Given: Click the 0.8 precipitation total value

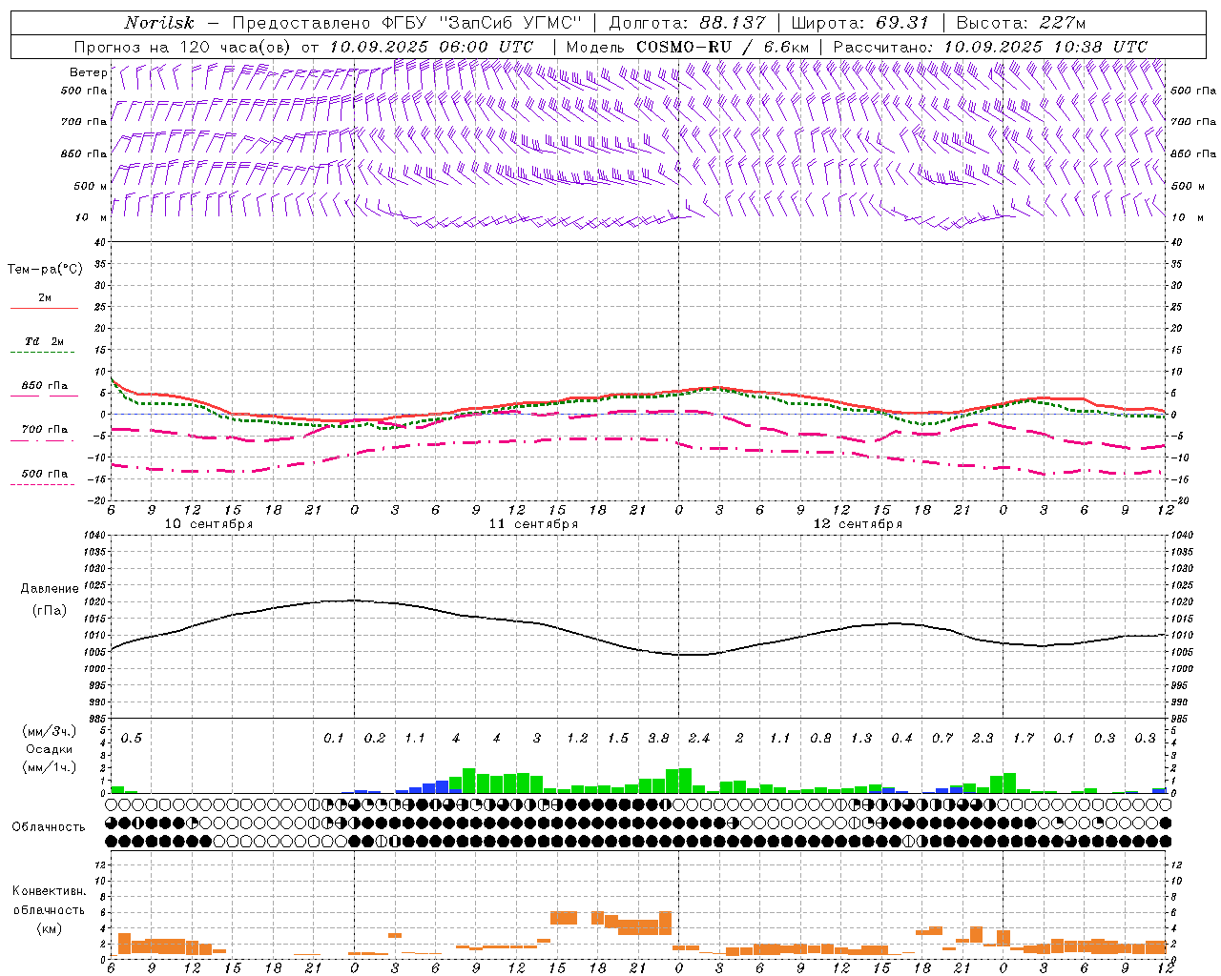Looking at the screenshot, I should (820, 739).
